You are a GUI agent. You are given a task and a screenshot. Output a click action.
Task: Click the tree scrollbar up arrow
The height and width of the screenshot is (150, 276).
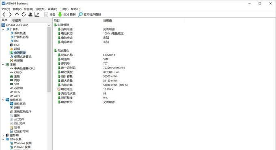(x=49, y=25)
